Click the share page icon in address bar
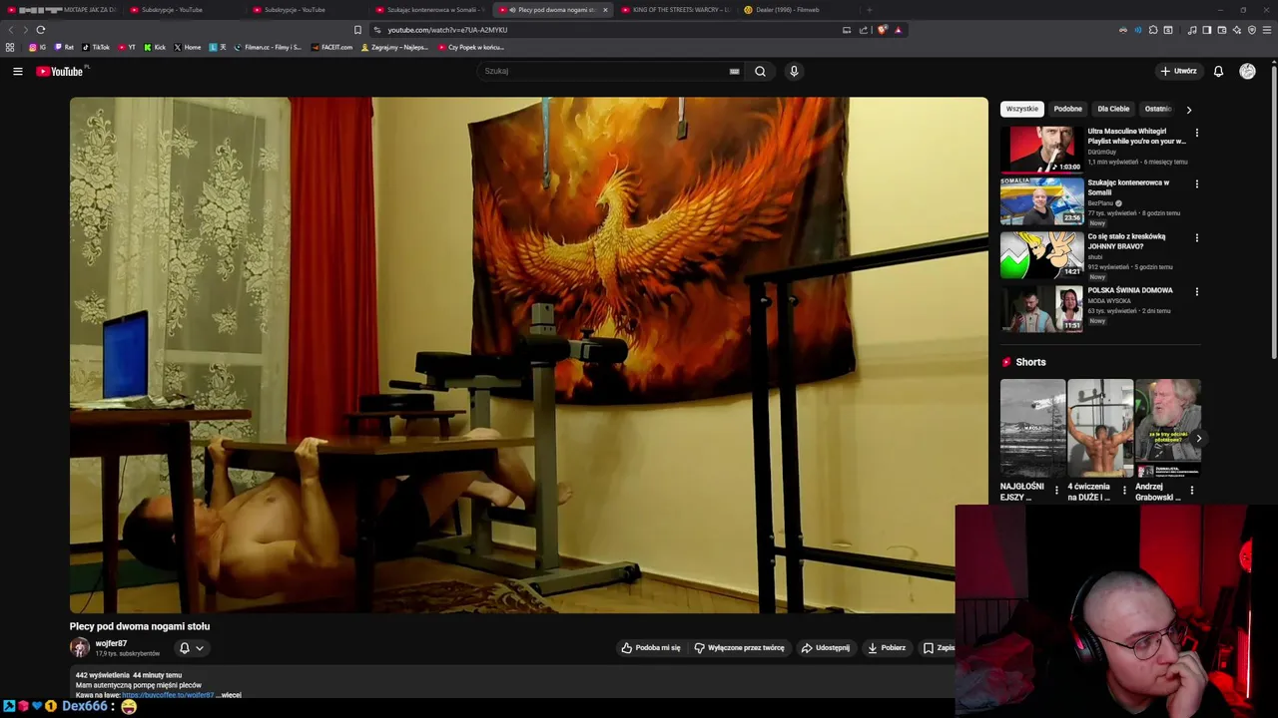Image resolution: width=1278 pixels, height=718 pixels. pyautogui.click(x=864, y=30)
